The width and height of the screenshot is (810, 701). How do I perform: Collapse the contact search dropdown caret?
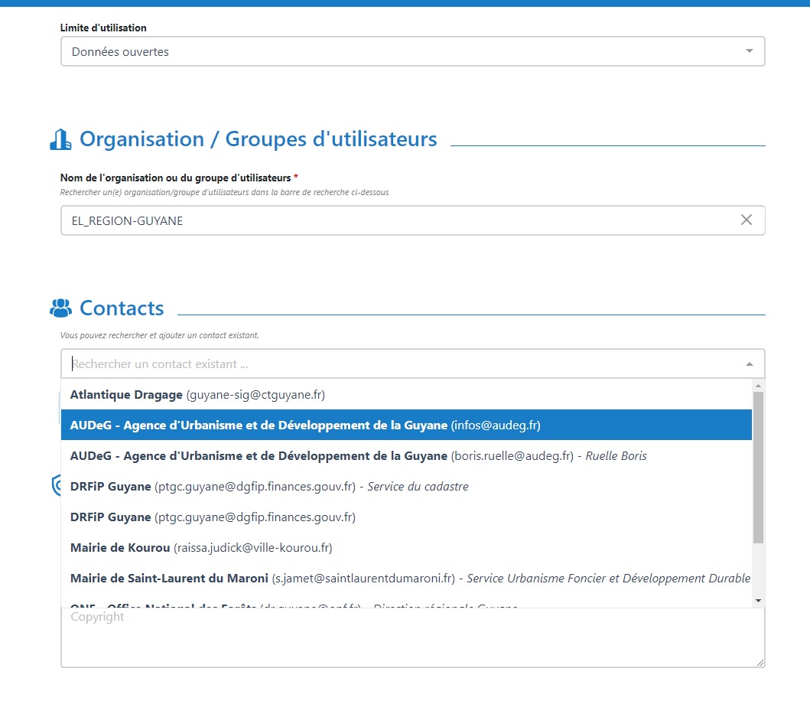click(x=749, y=364)
